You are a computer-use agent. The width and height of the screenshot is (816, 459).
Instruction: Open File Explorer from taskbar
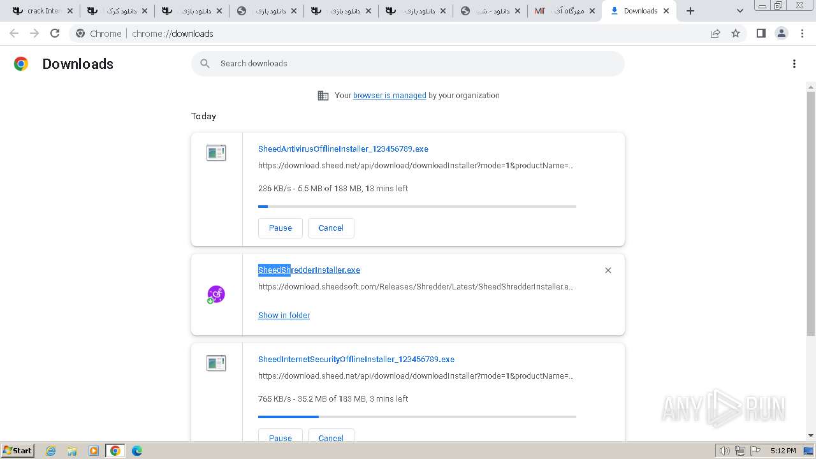[72, 451]
